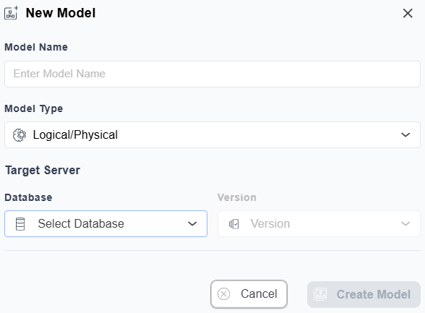
Task: Click the New Model icon in dialog header
Action: tap(11, 13)
